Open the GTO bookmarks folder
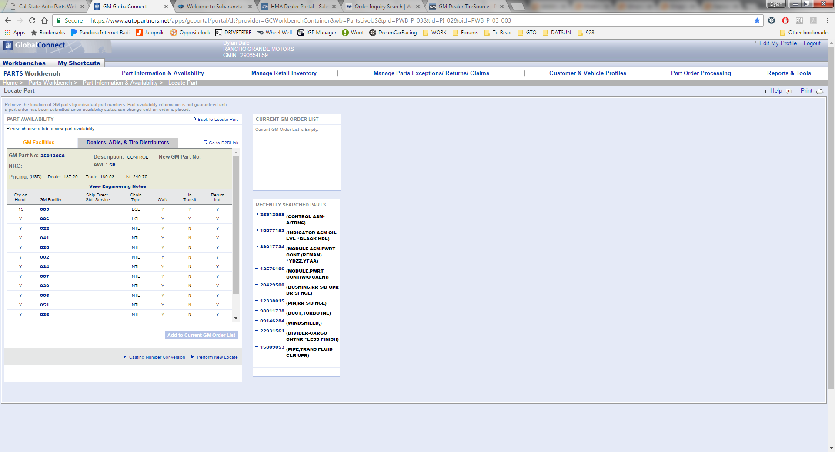The height and width of the screenshot is (452, 835). tap(527, 33)
